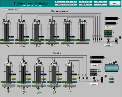Go to the 69.1, 69.2, 69.3 screen
Viewport: 122px width, 97px height.
[x=85, y=2]
